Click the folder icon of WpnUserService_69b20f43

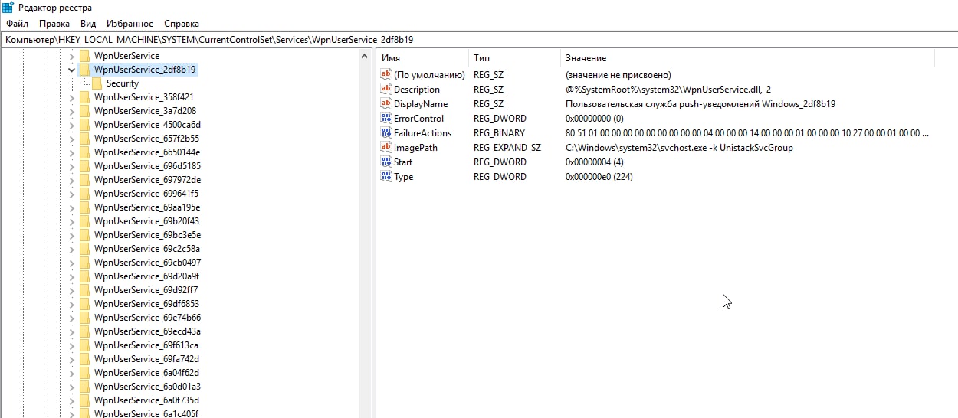[x=84, y=221]
